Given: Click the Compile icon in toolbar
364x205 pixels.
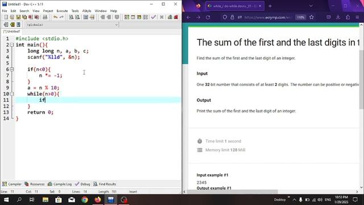Looking at the screenshot, I should (x=126, y=17).
